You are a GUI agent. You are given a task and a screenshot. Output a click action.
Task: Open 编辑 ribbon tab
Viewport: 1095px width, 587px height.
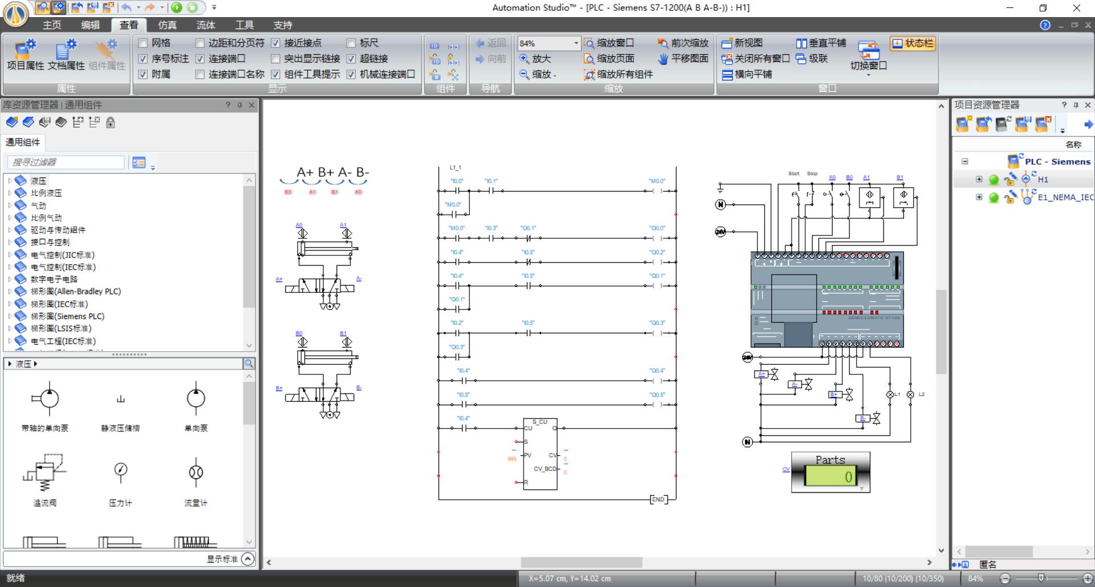click(90, 25)
